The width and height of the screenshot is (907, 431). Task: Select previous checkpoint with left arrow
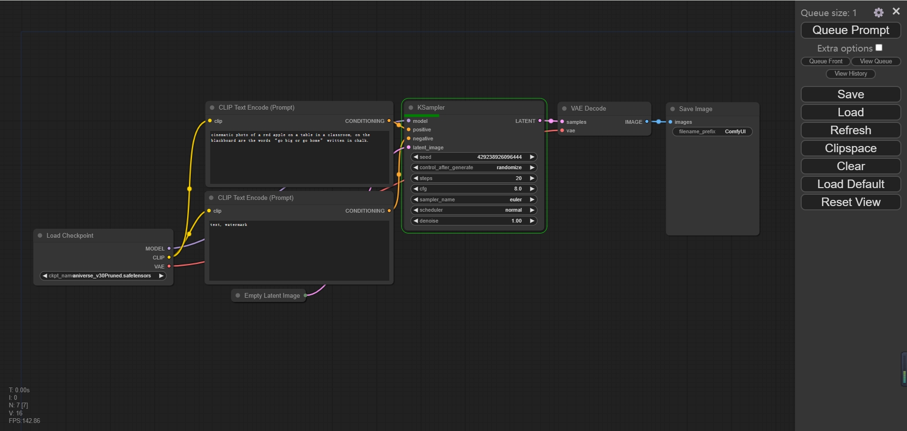45,276
